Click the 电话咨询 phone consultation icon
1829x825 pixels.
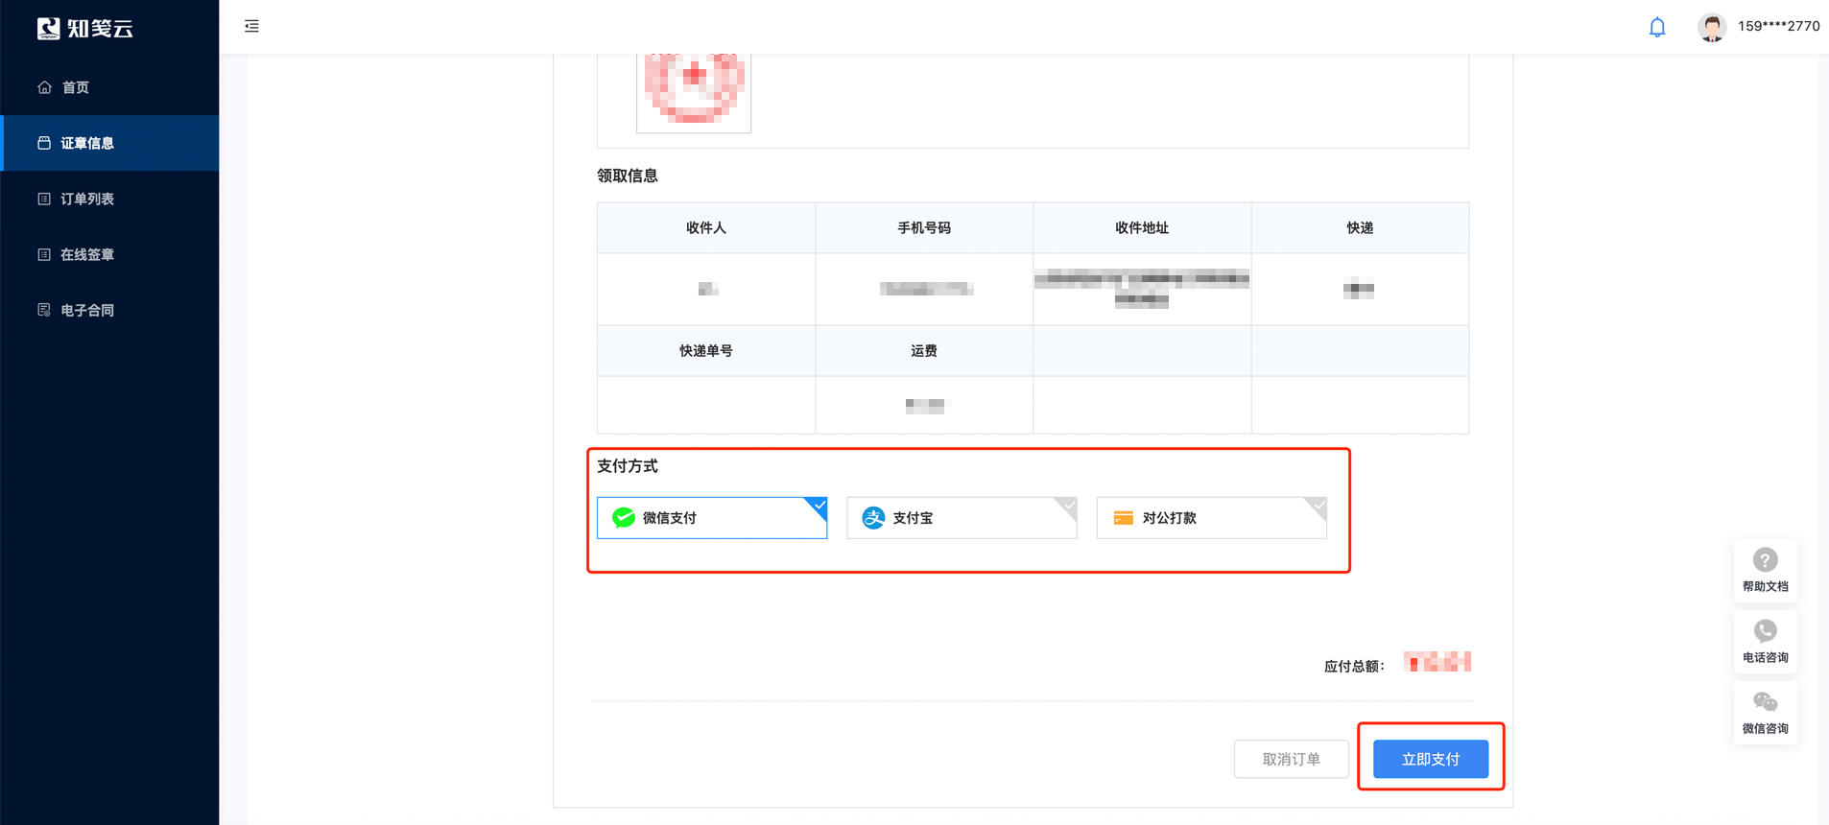tap(1765, 642)
